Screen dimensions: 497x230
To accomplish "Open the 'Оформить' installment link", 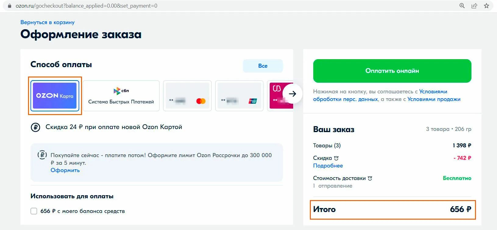I will point(65,170).
